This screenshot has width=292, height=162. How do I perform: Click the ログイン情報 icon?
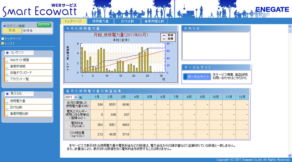tap(4, 25)
